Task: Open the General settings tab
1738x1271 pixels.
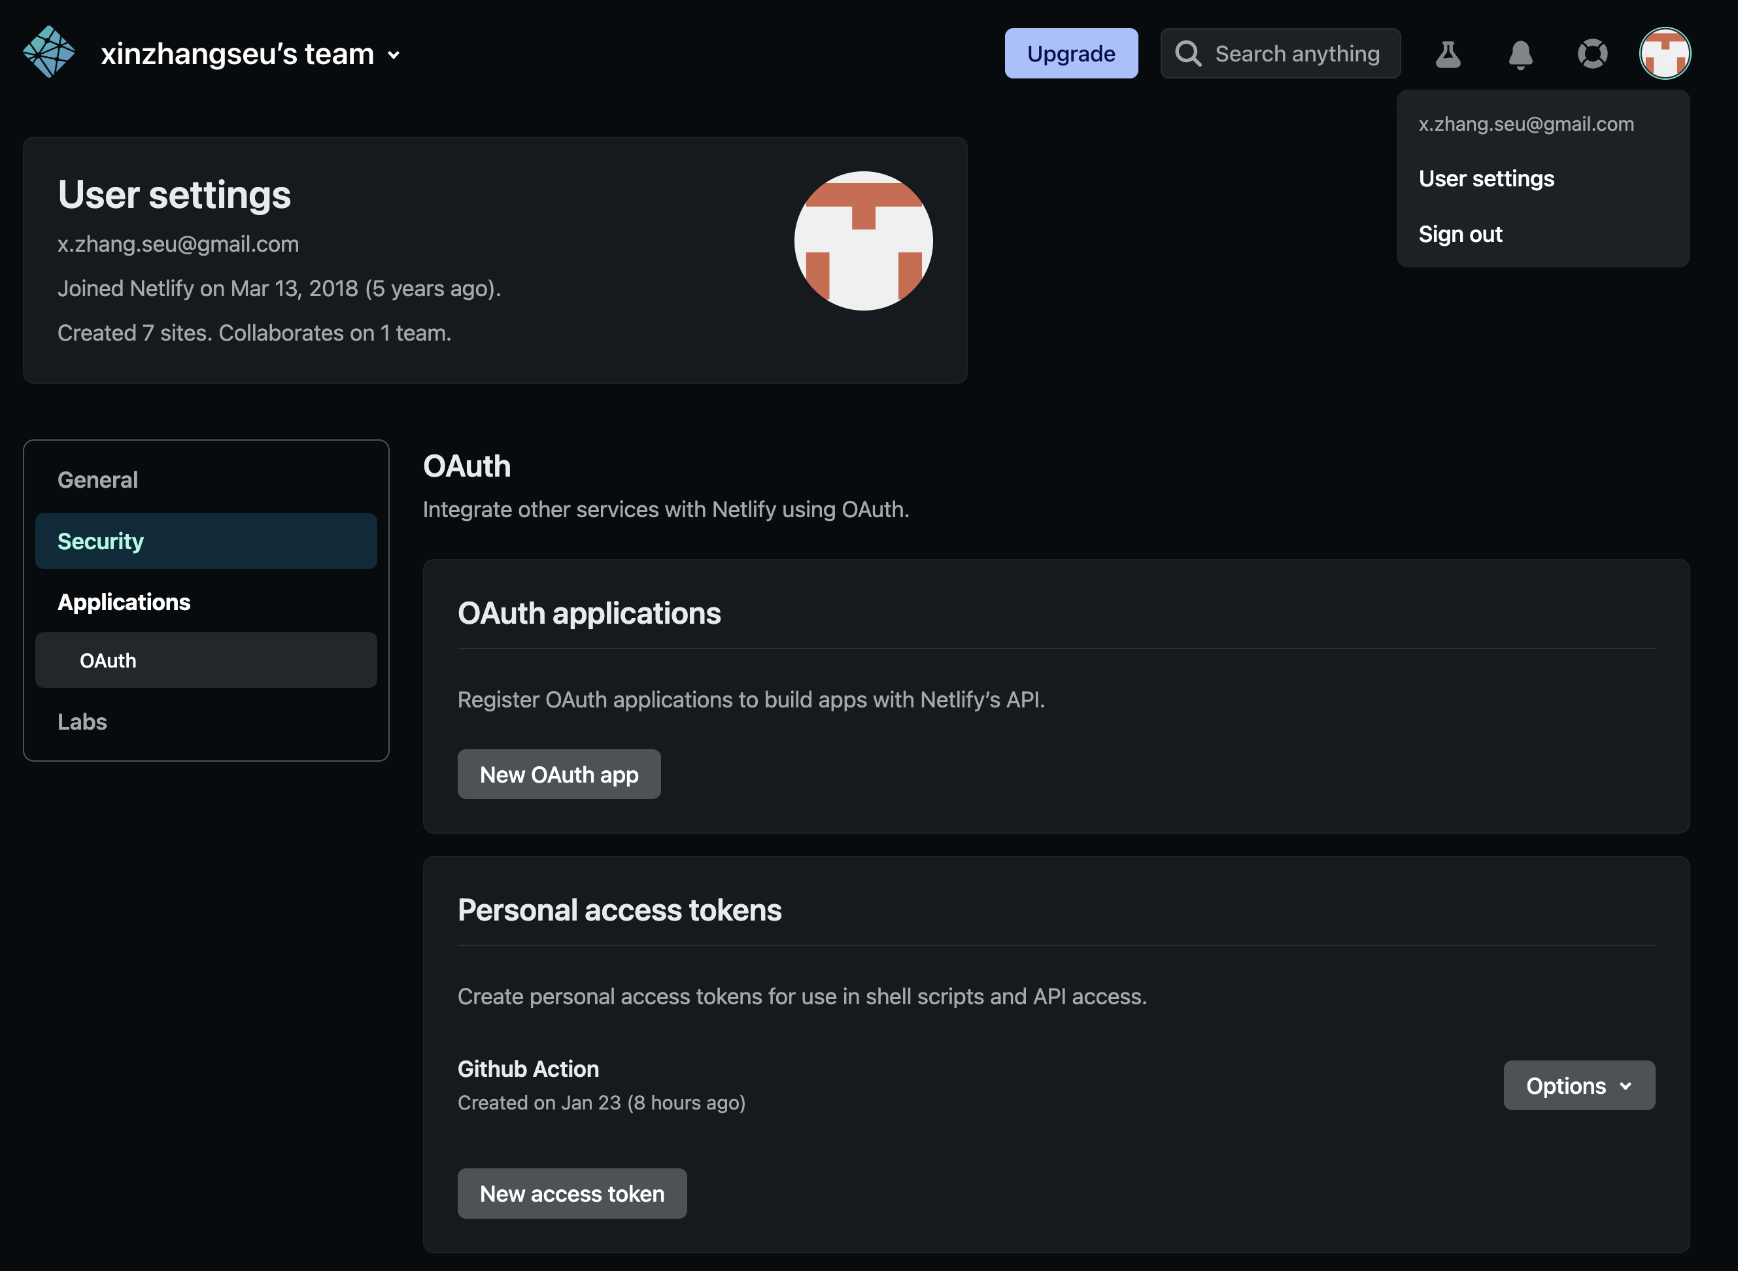Action: click(97, 480)
